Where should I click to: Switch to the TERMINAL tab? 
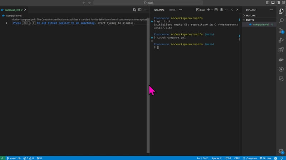click(159, 10)
